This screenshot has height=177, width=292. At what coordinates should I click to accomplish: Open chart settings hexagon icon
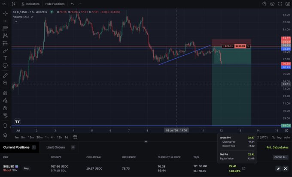(272, 4)
